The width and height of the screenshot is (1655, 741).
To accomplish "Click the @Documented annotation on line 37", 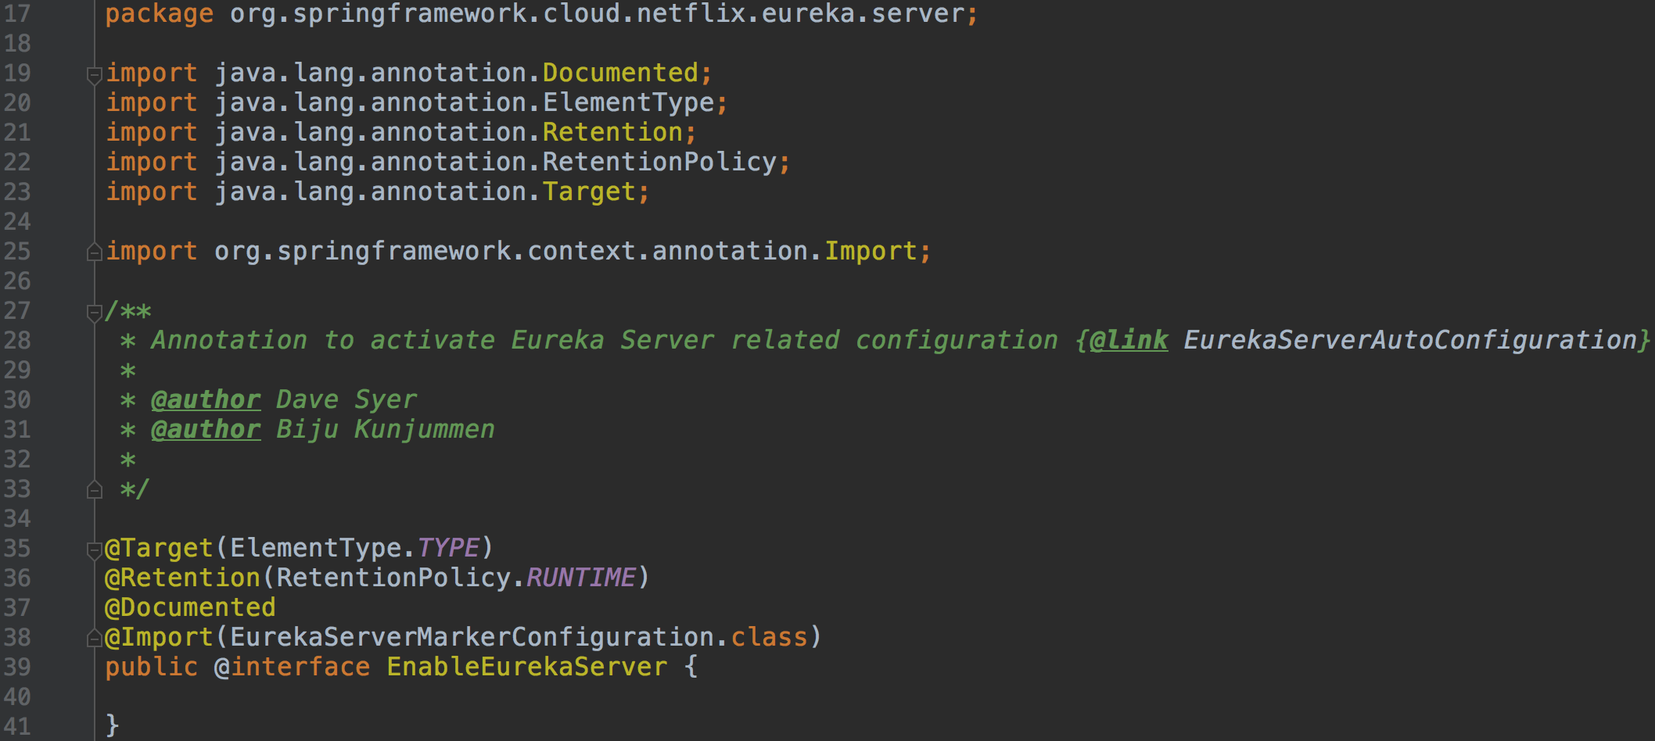I will click(x=190, y=608).
